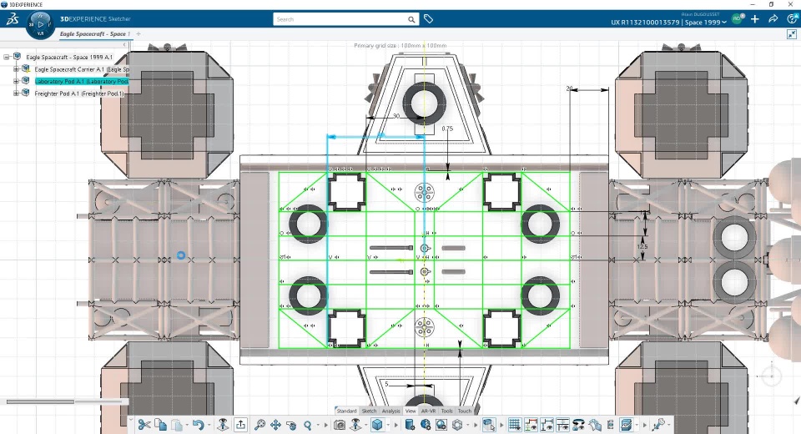801x434 pixels.
Task: Click in the Search input field
Action: (x=340, y=19)
